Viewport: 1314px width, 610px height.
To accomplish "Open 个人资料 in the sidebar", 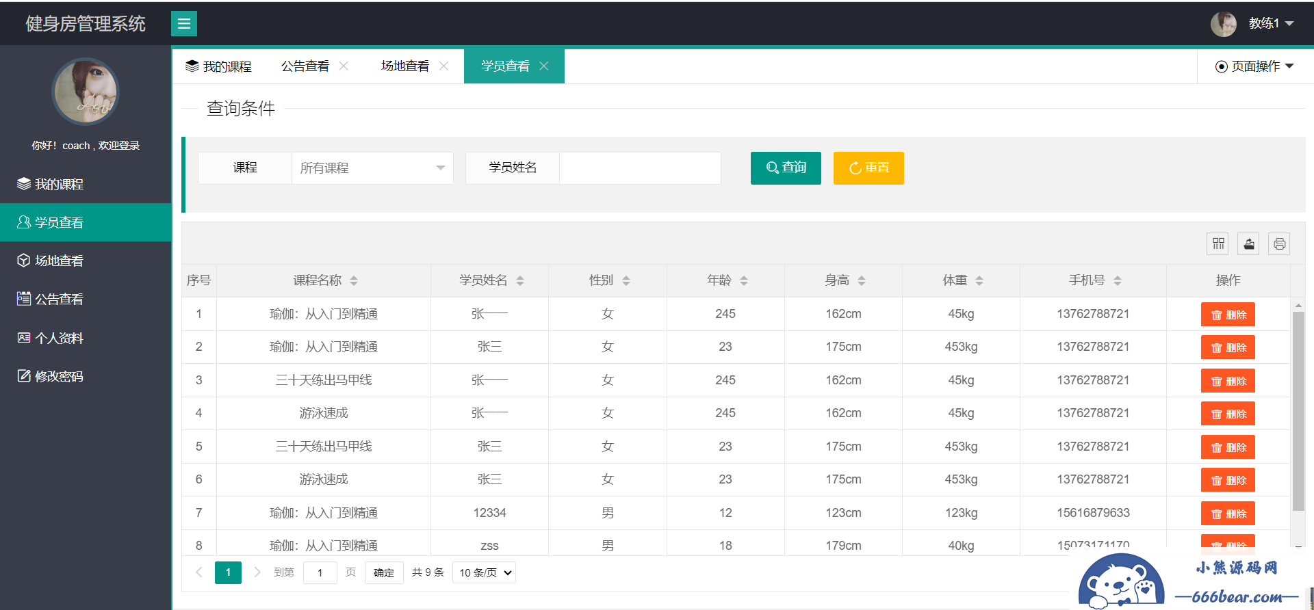I will coord(86,338).
